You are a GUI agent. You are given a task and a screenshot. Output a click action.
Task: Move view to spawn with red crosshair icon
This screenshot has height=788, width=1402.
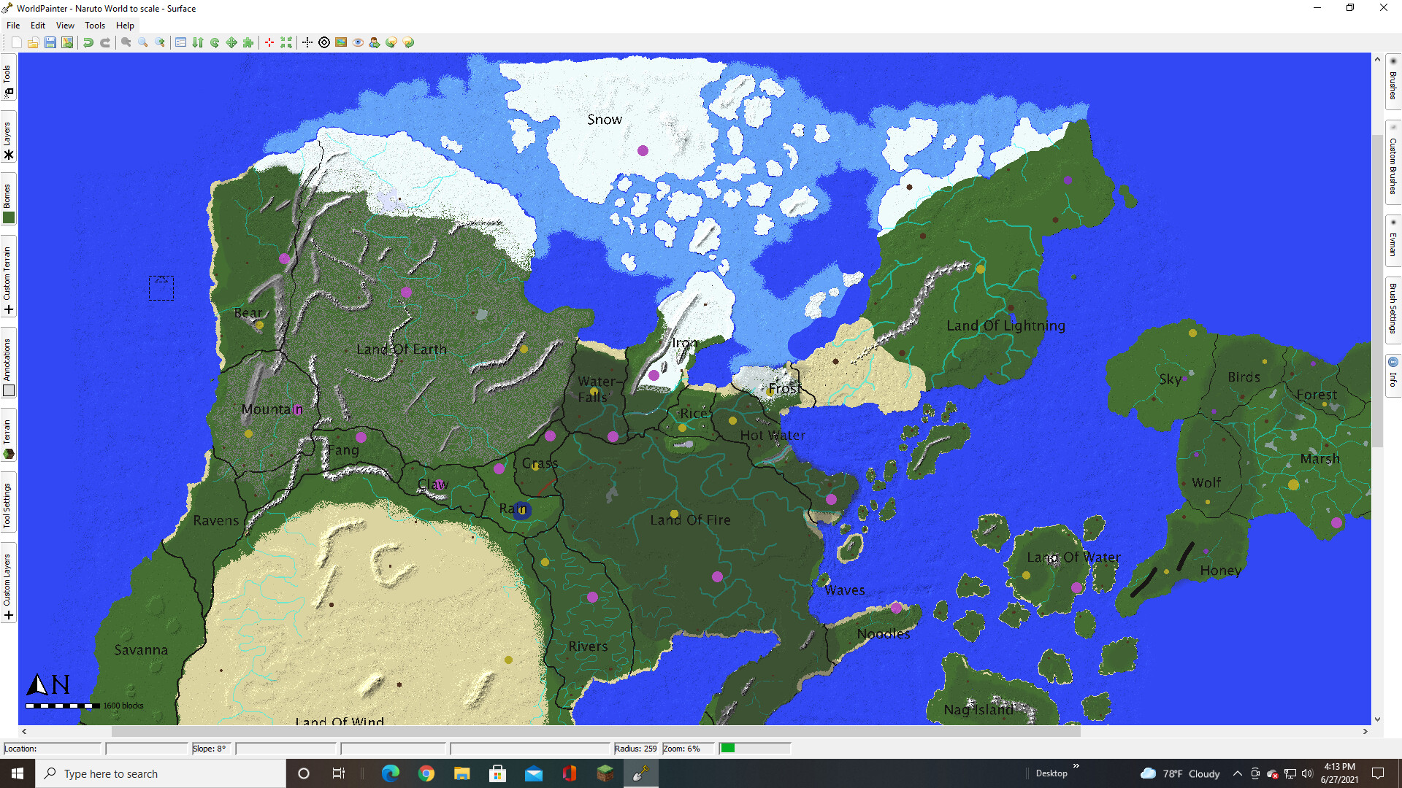[269, 42]
